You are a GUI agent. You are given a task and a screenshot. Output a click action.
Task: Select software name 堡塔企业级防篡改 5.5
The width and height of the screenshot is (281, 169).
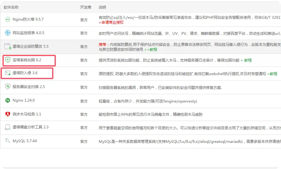[31, 46]
